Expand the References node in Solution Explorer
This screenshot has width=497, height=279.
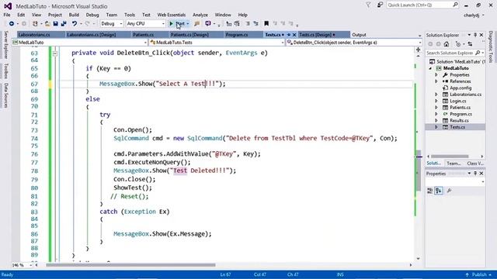click(x=436, y=81)
